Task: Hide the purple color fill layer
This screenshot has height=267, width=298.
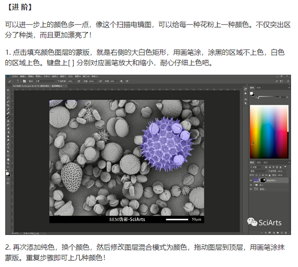Action: click(x=251, y=180)
